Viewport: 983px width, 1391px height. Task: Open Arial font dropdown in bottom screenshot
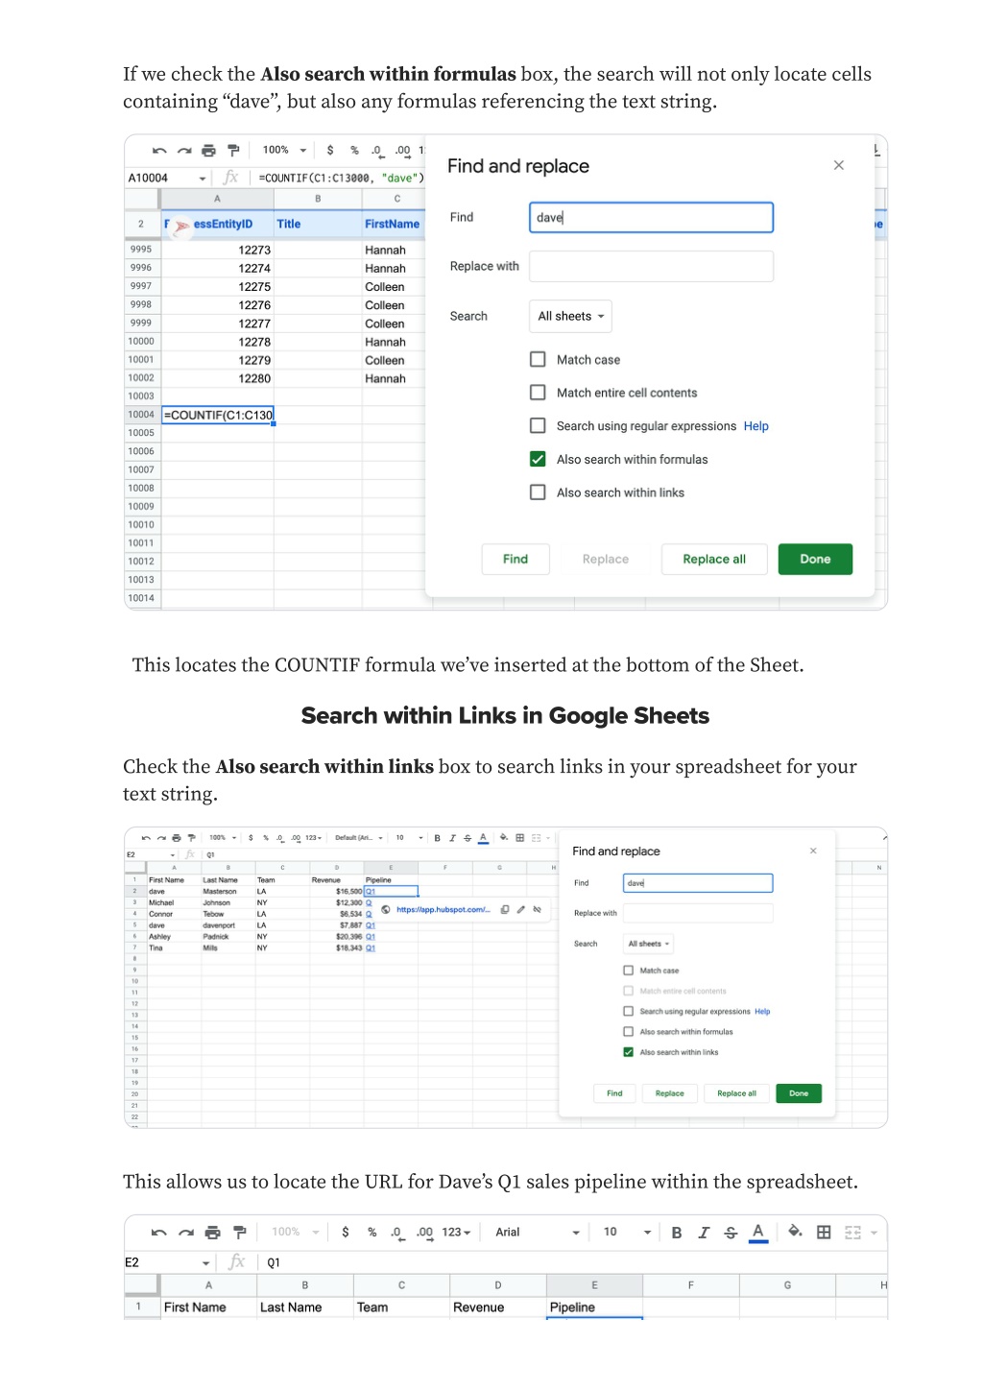click(537, 1234)
